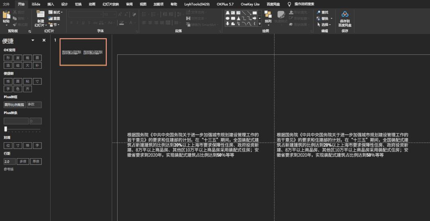Click the Arrange (排列) icon
Viewport: 430px width, 221px height.
point(268,14)
